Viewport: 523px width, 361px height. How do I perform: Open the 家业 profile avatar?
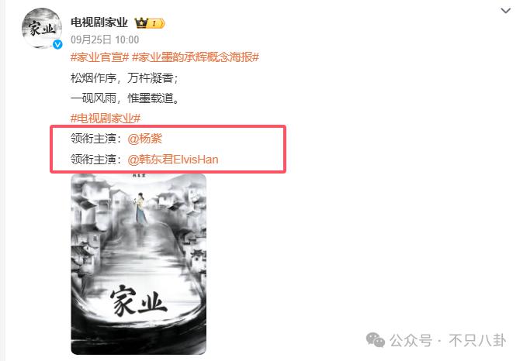click(x=42, y=29)
